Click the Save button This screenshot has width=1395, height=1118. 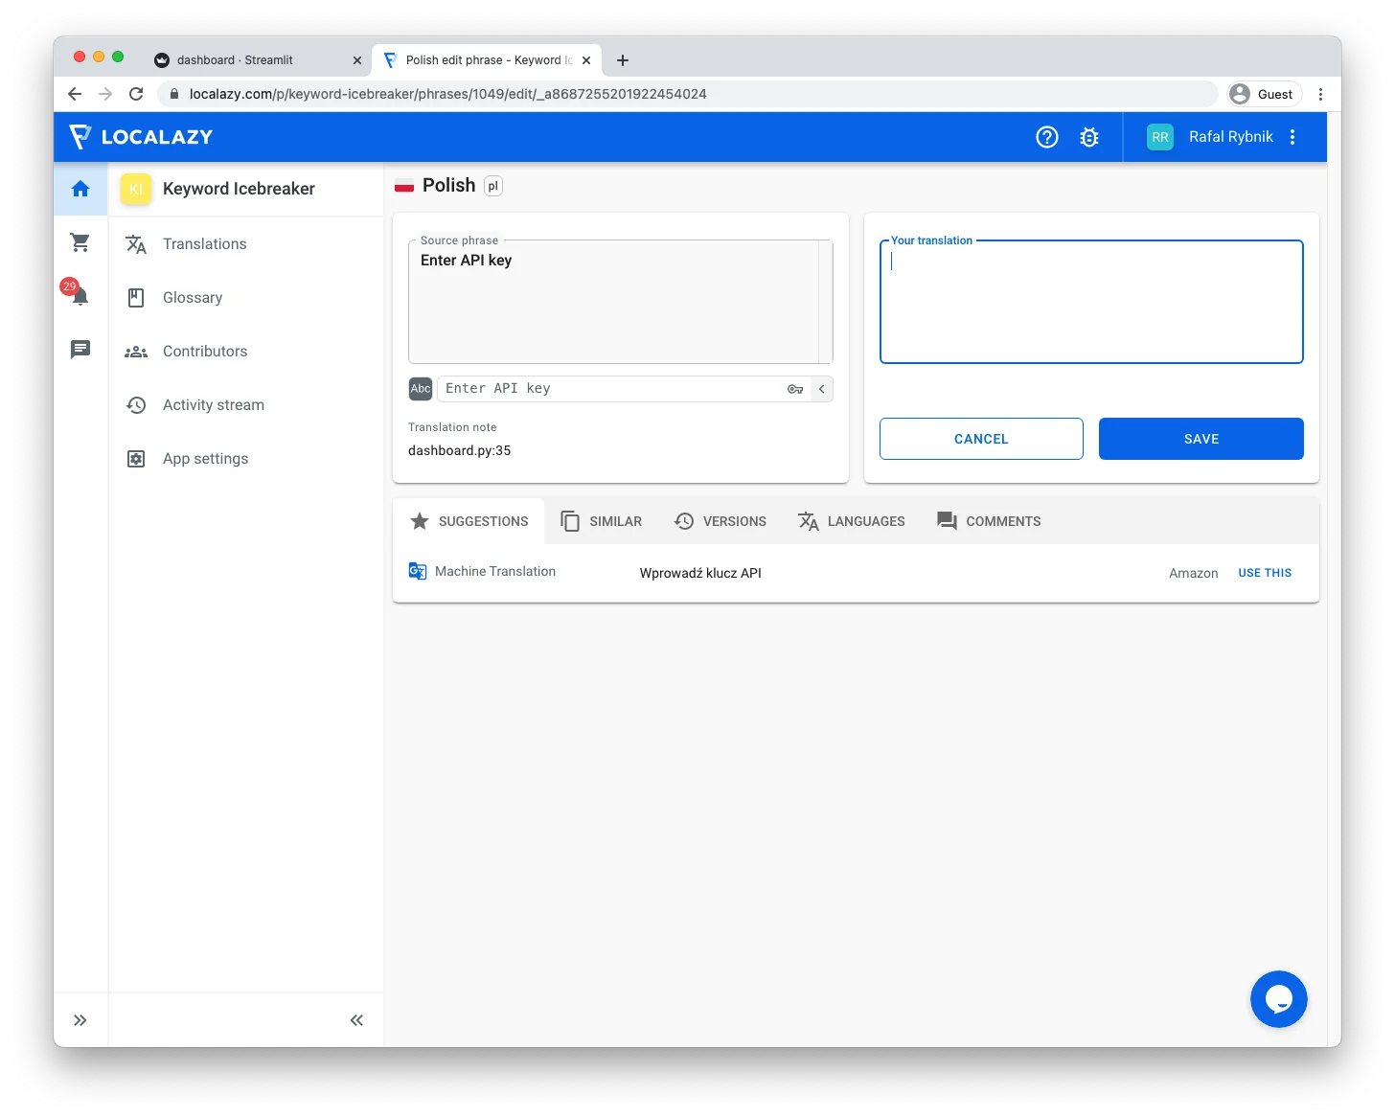(1201, 439)
